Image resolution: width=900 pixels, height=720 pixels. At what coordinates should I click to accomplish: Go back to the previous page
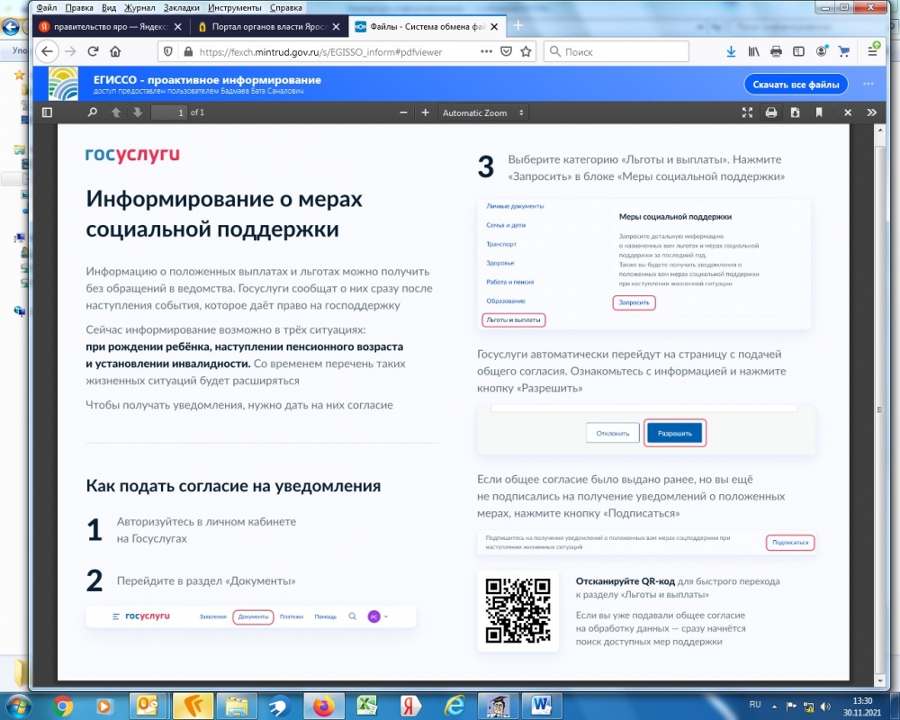[47, 51]
